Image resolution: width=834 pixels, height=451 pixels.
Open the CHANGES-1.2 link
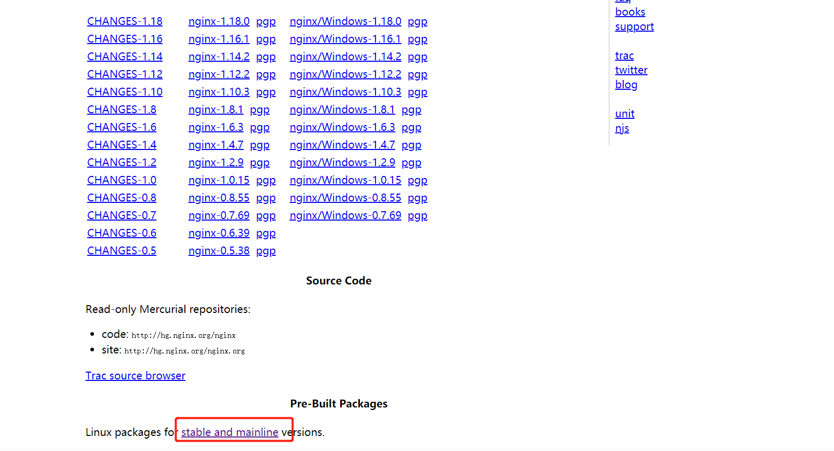[x=122, y=162]
